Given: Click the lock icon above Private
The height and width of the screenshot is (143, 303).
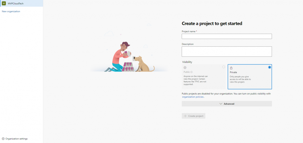Looking at the screenshot, I should [231, 68].
